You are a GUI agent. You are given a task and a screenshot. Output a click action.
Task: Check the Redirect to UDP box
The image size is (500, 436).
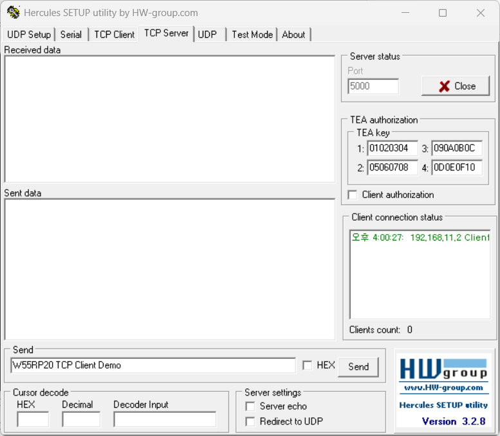click(250, 422)
